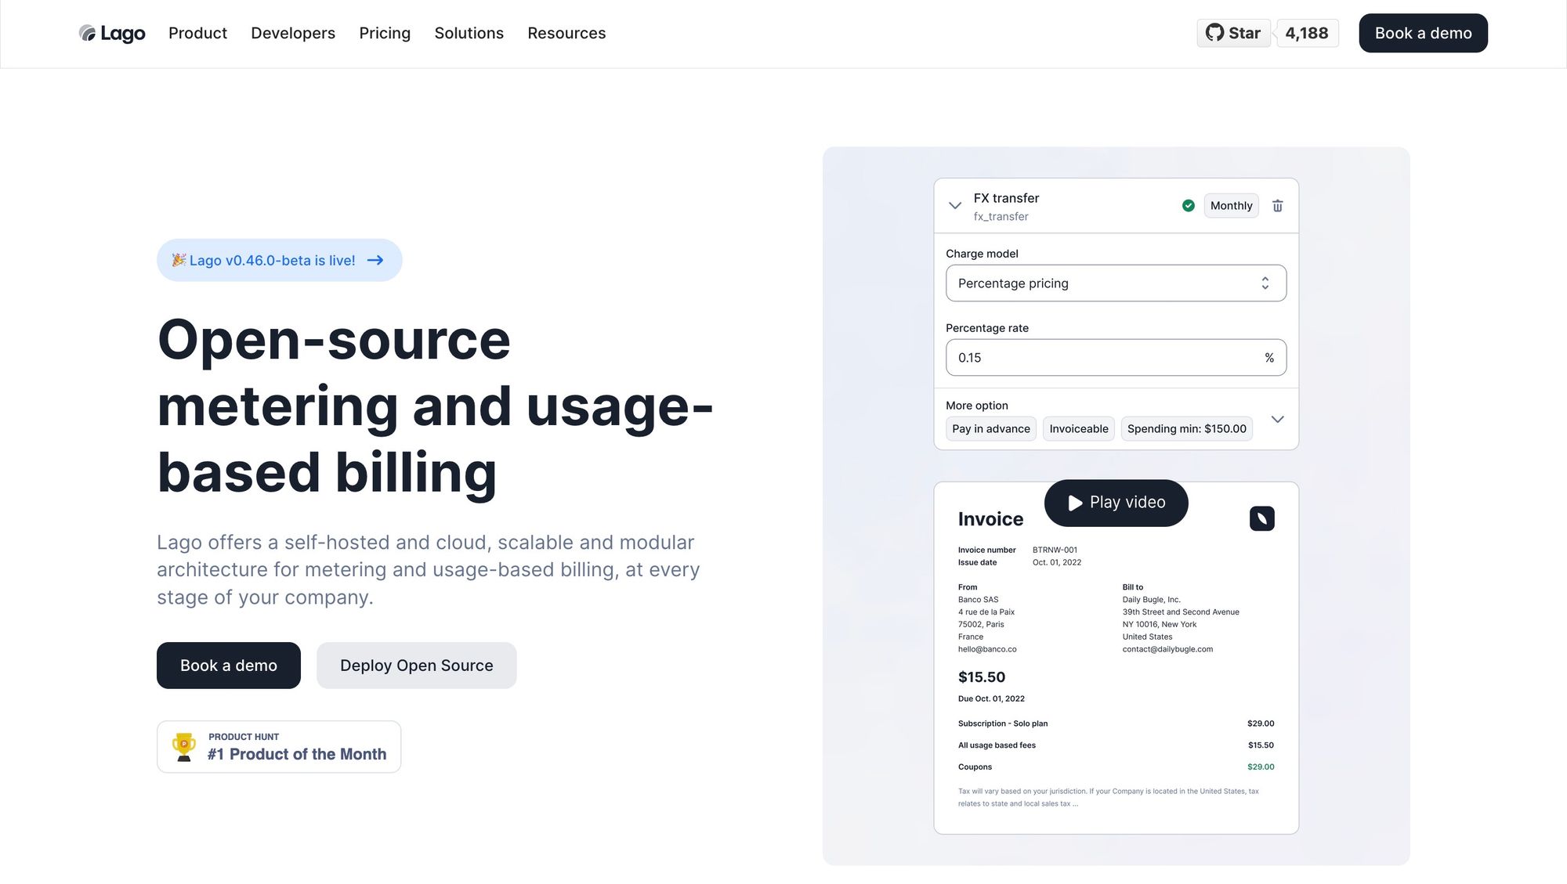This screenshot has width=1567, height=884.
Task: Click the GitHub Star button
Action: (1233, 33)
